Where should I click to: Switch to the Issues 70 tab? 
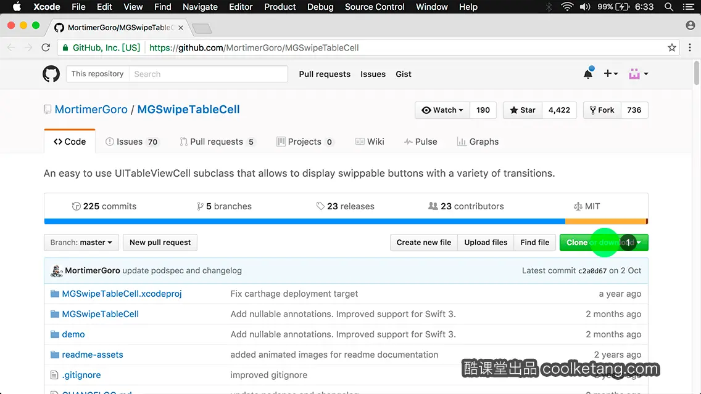pos(132,142)
